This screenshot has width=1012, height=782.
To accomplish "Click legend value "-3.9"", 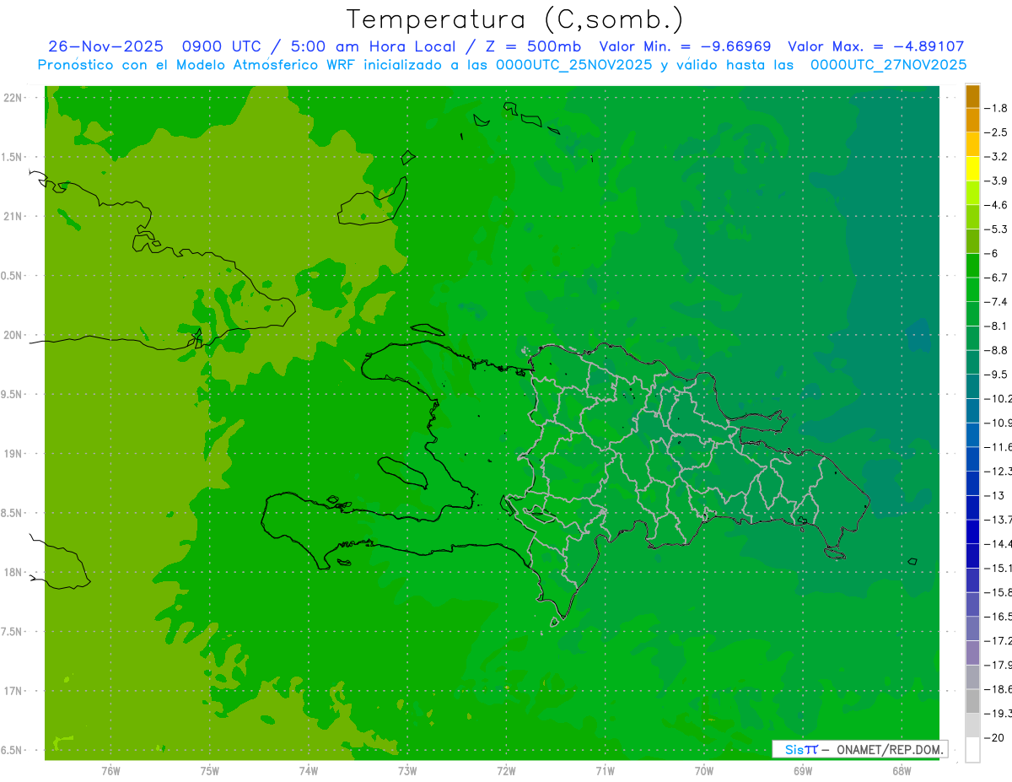I will 997,181.
